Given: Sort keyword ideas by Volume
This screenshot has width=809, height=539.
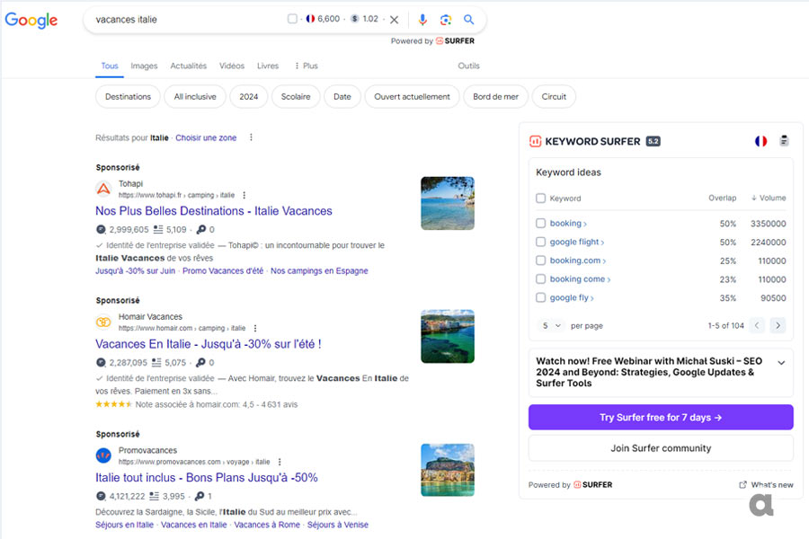Looking at the screenshot, I should coord(769,198).
